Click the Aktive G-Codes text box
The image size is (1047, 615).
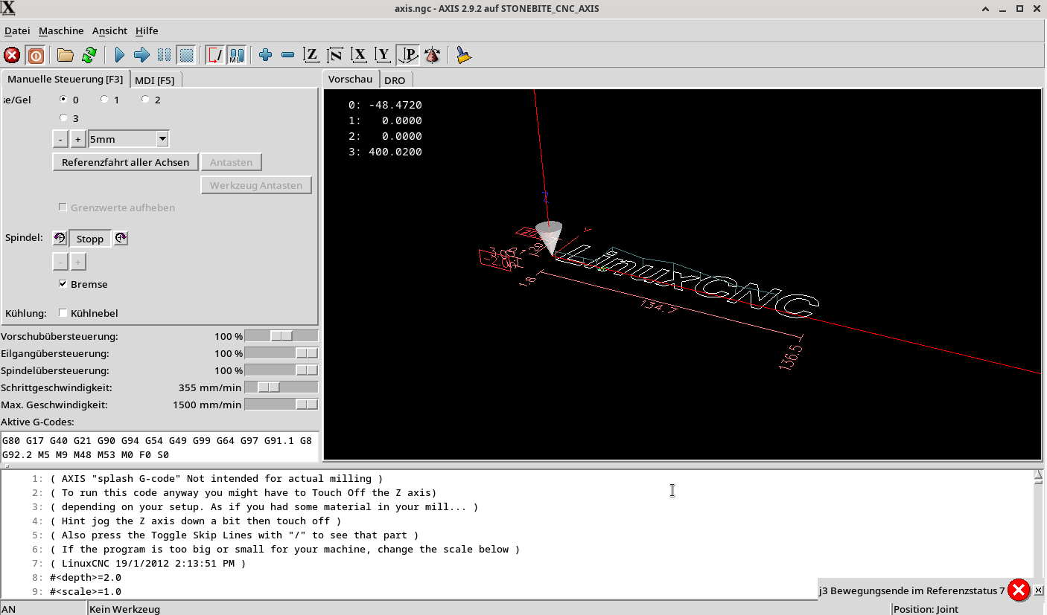pyautogui.click(x=159, y=447)
